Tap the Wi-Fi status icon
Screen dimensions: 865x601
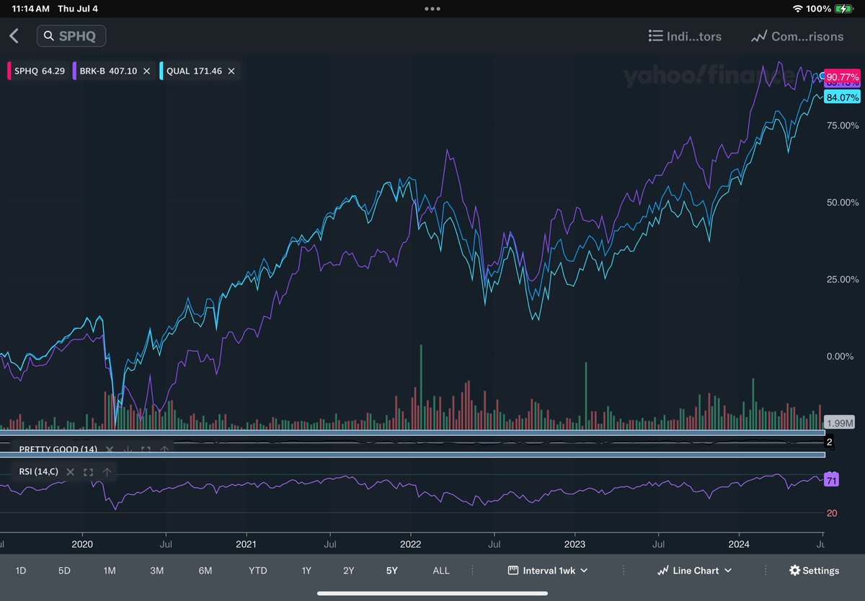[797, 9]
